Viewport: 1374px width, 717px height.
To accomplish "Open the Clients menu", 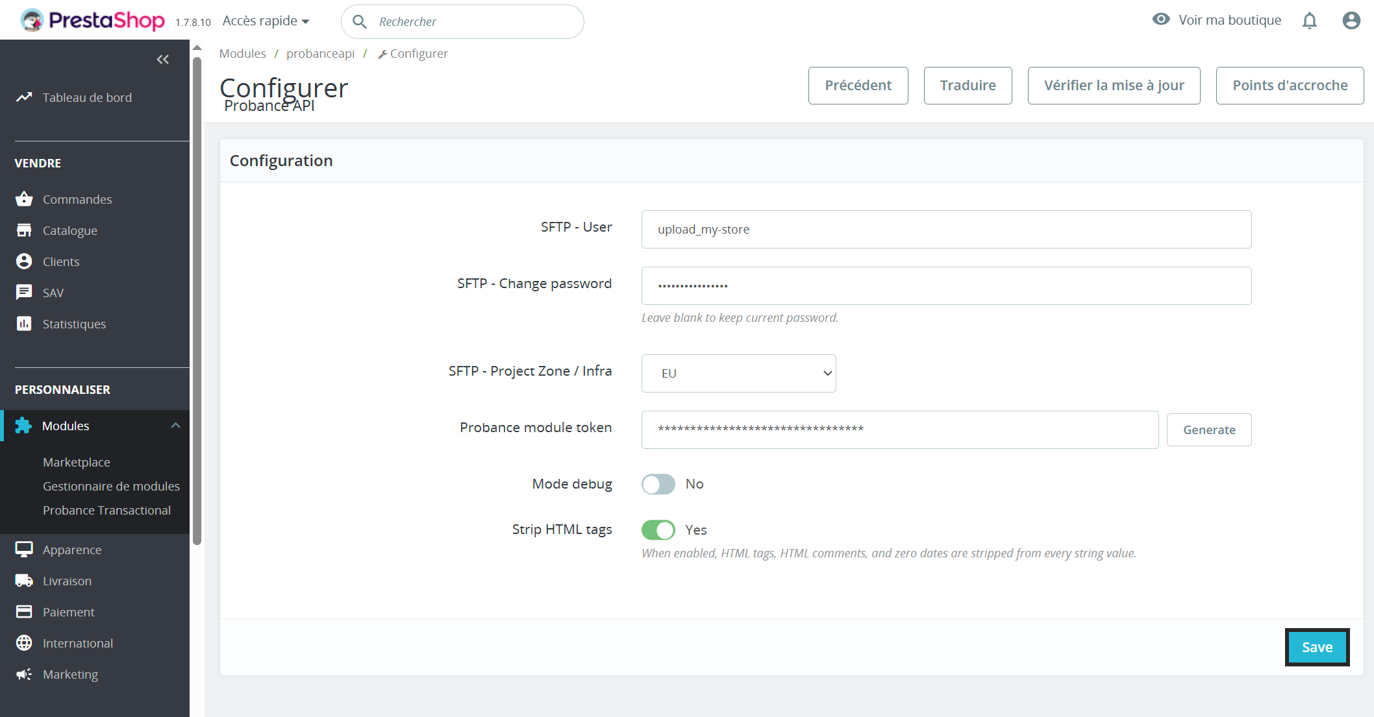I will pos(61,261).
